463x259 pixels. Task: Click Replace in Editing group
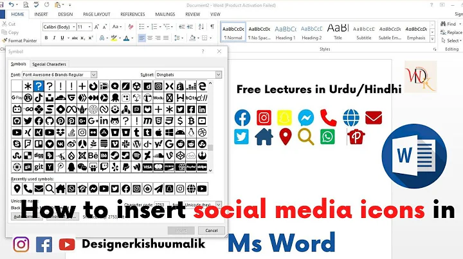click(x=451, y=32)
